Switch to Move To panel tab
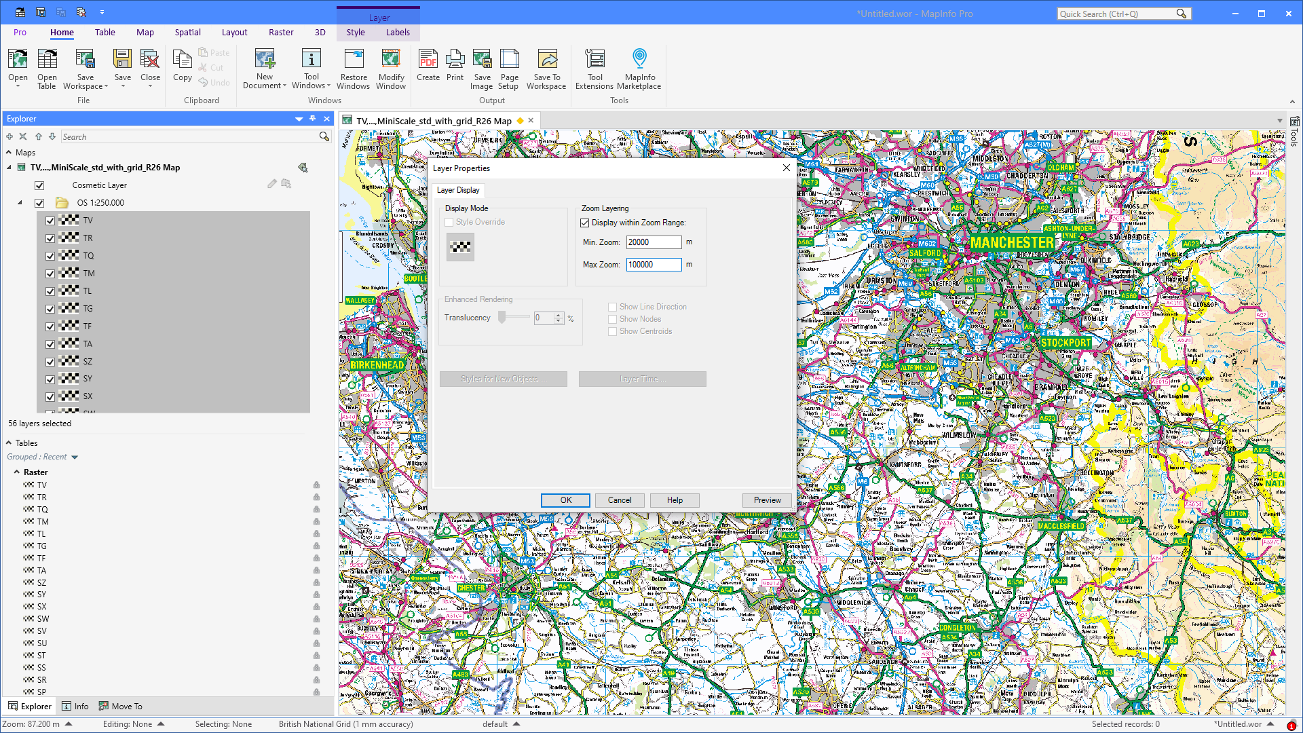 pos(121,707)
